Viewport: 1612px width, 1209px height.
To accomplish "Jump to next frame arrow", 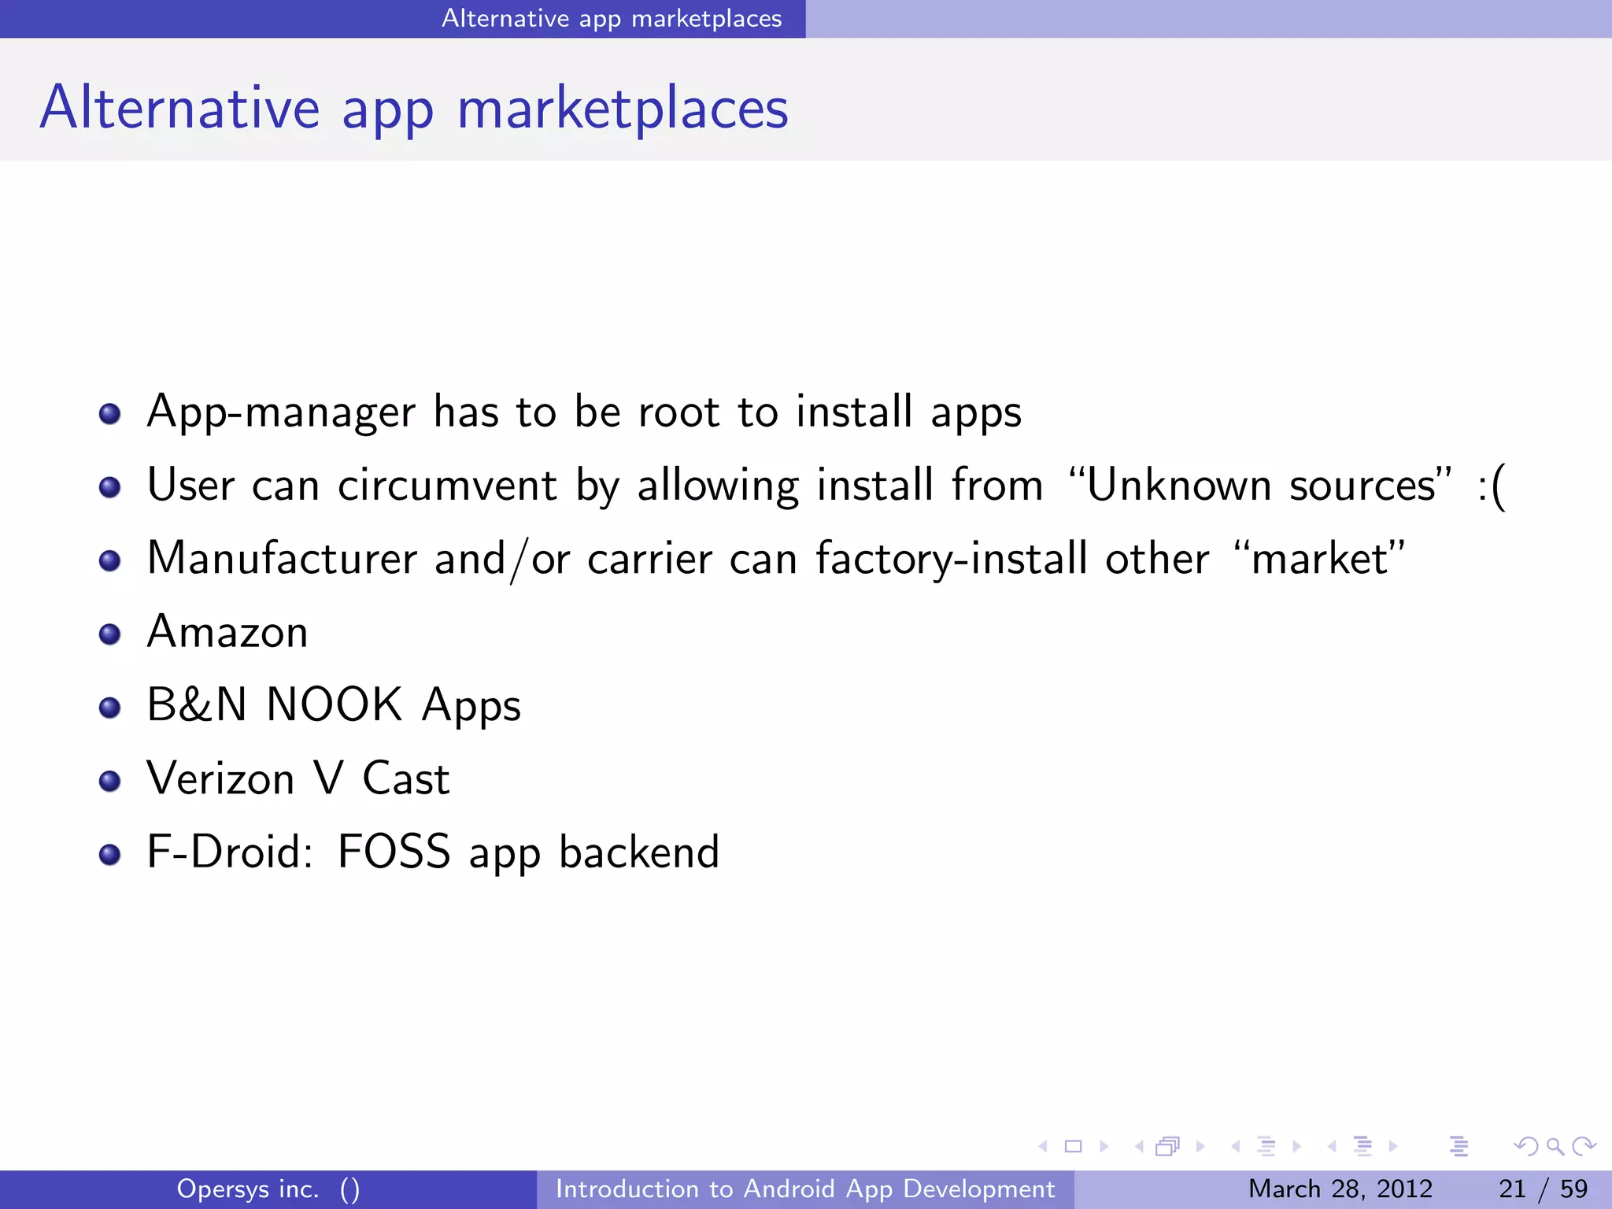I will click(1200, 1147).
